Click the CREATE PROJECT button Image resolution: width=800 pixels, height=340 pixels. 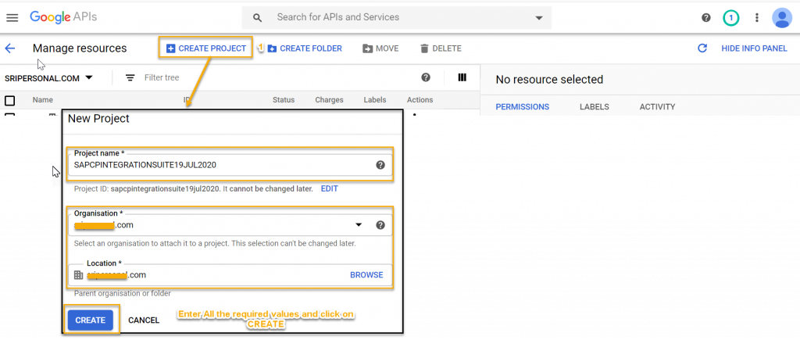(206, 48)
